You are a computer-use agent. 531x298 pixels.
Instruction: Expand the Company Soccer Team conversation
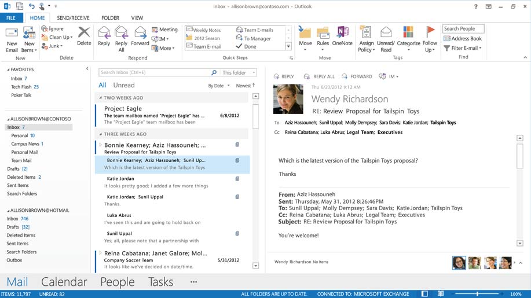100,253
